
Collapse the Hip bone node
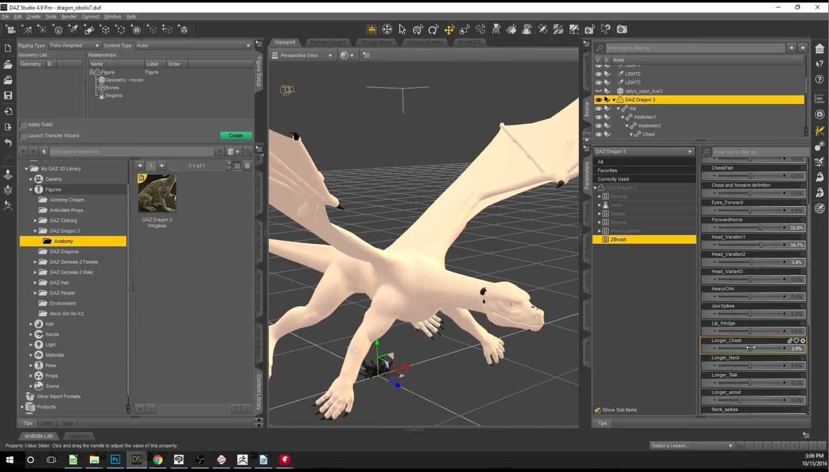click(x=618, y=108)
